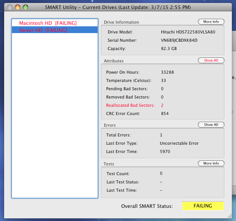Screen dimensions: 236x221
Task: Click the Attributes section heading
Action: (x=114, y=61)
